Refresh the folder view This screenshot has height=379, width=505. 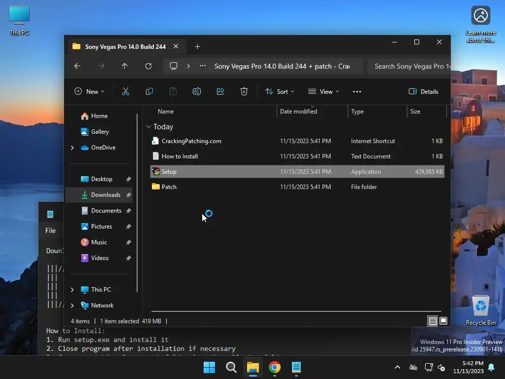[148, 66]
